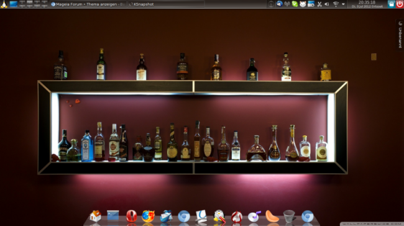
Task: Expand hidden tray icons arrow
Action: (343, 4)
